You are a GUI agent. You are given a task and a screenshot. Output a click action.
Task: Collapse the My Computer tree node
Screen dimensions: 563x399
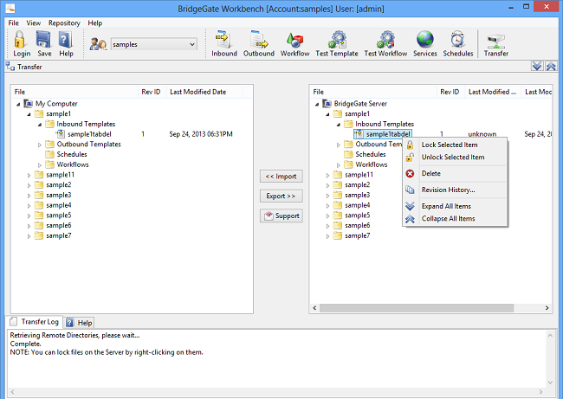pyautogui.click(x=18, y=104)
